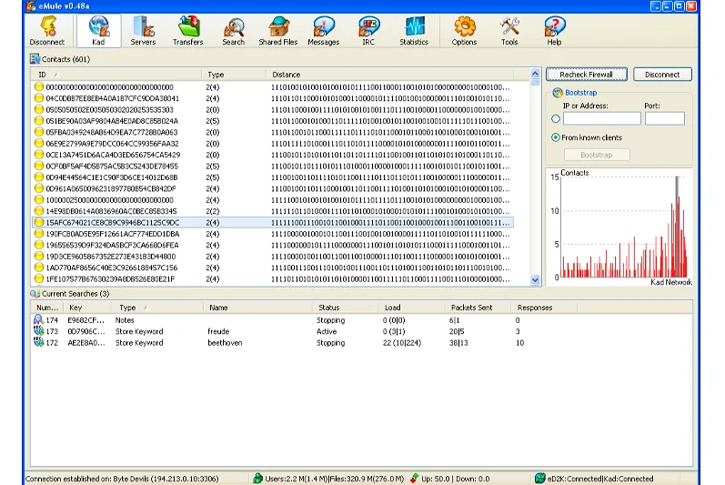This screenshot has width=725, height=485.
Task: Sort searches by the Status column header
Action: click(x=328, y=308)
